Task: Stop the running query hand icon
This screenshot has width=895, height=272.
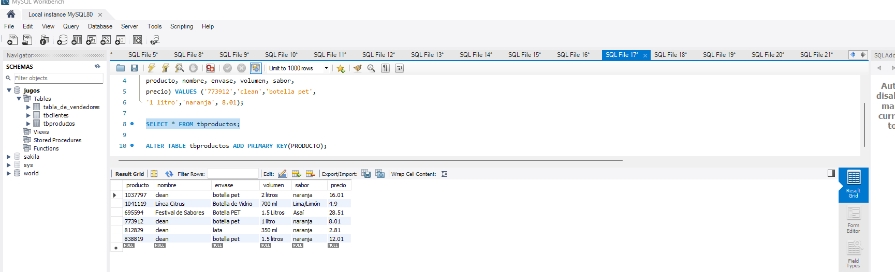Action: tap(193, 68)
